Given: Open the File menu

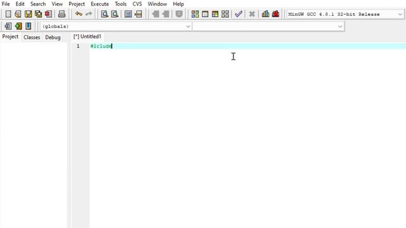Looking at the screenshot, I should (6, 4).
